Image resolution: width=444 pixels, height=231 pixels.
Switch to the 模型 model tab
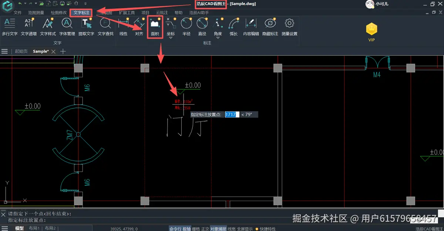coord(19,229)
